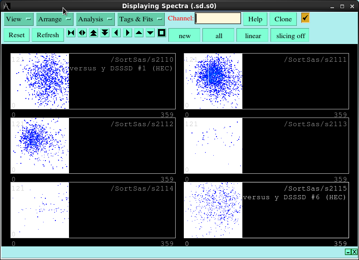This screenshot has height=260, width=359.
Task: Click the right arrow icon
Action: pos(128,33)
